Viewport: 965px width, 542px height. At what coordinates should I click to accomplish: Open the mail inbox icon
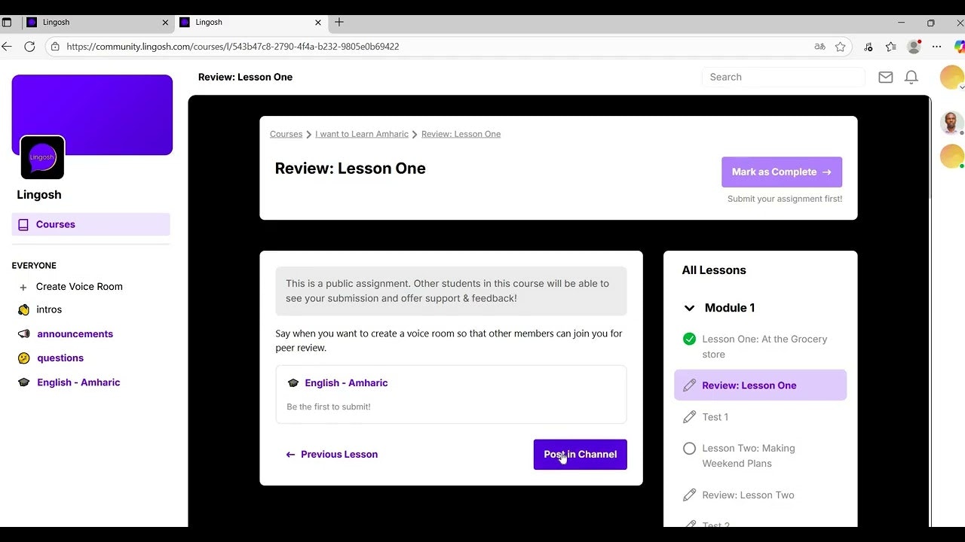click(885, 77)
